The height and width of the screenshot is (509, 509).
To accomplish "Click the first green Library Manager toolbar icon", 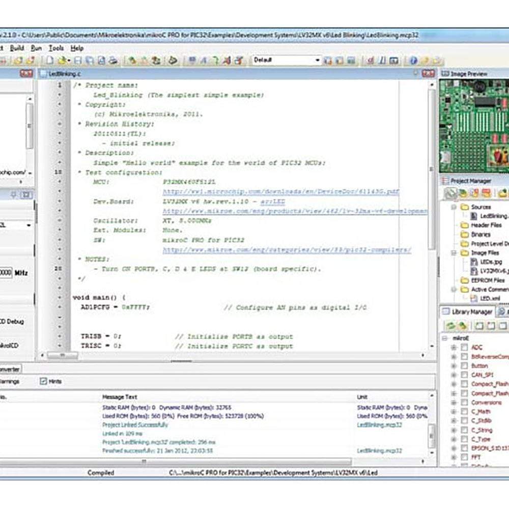I will pos(450,326).
